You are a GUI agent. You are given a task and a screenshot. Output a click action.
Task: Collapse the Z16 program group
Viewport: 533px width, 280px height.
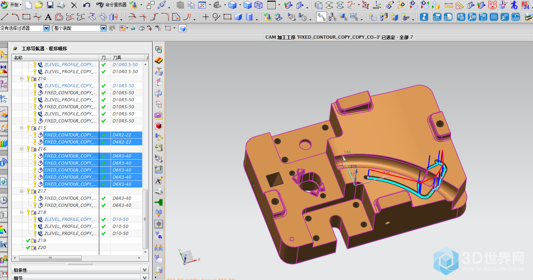point(22,149)
